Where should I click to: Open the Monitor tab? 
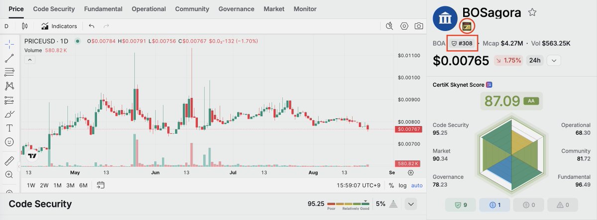click(x=305, y=9)
